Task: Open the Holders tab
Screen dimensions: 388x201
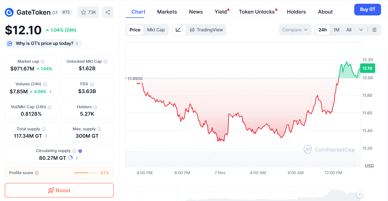Action: (x=296, y=12)
